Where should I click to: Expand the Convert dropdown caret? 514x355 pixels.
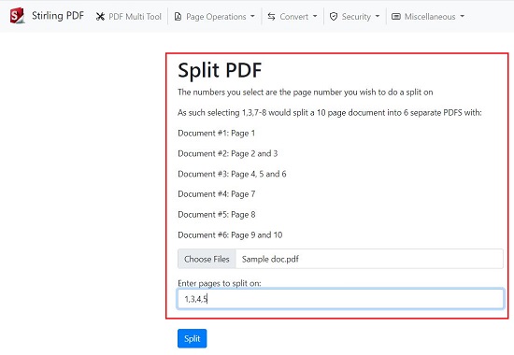[x=315, y=16]
